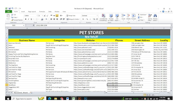178x107 pixels.
Task: Click the Font Color letter A
Action: (46, 19)
